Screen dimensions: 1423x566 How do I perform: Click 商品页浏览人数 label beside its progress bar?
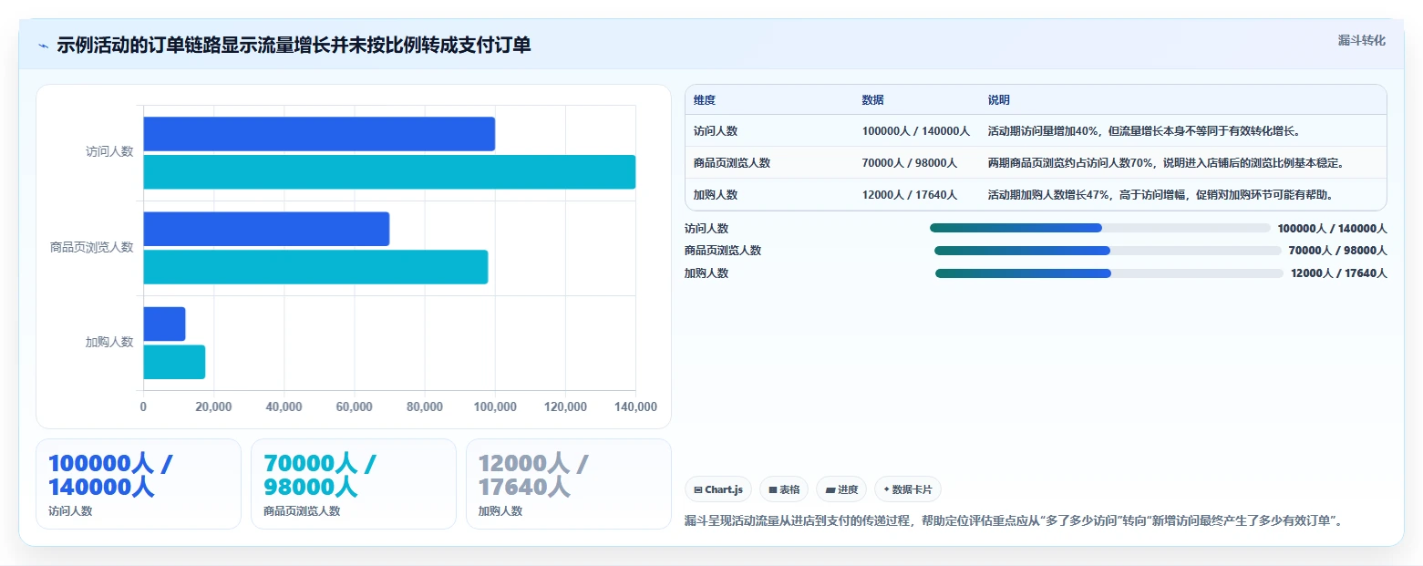tap(723, 251)
